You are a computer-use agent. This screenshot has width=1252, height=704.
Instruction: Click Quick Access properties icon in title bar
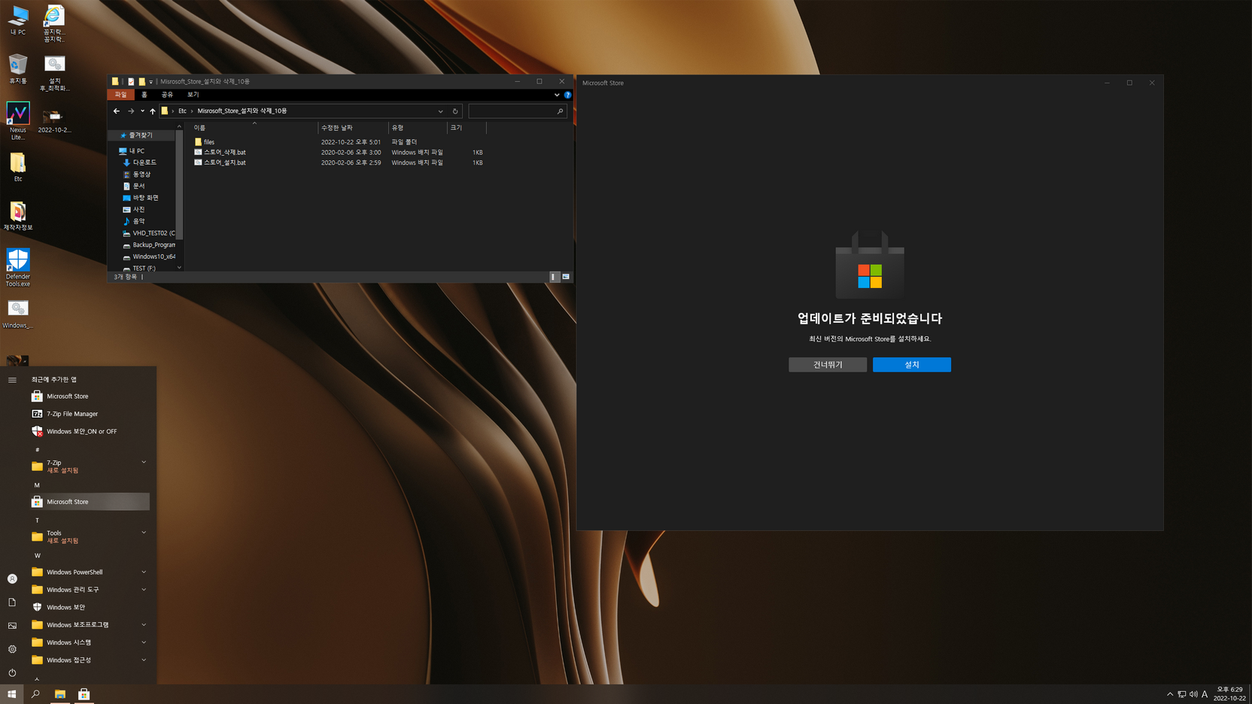[131, 81]
